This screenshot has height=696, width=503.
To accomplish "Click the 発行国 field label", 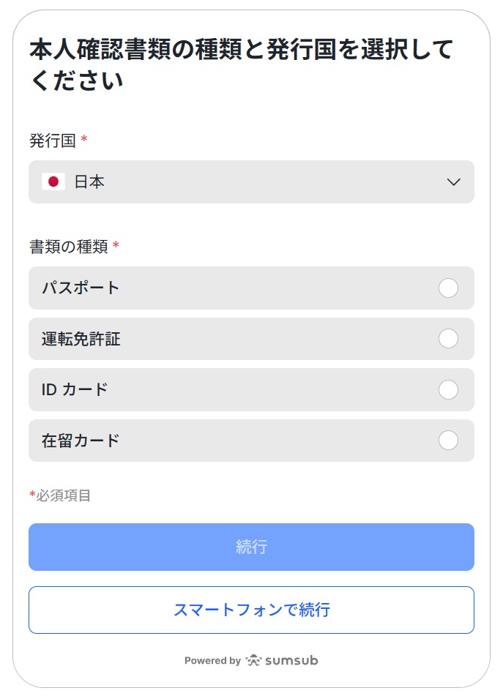I will click(53, 141).
